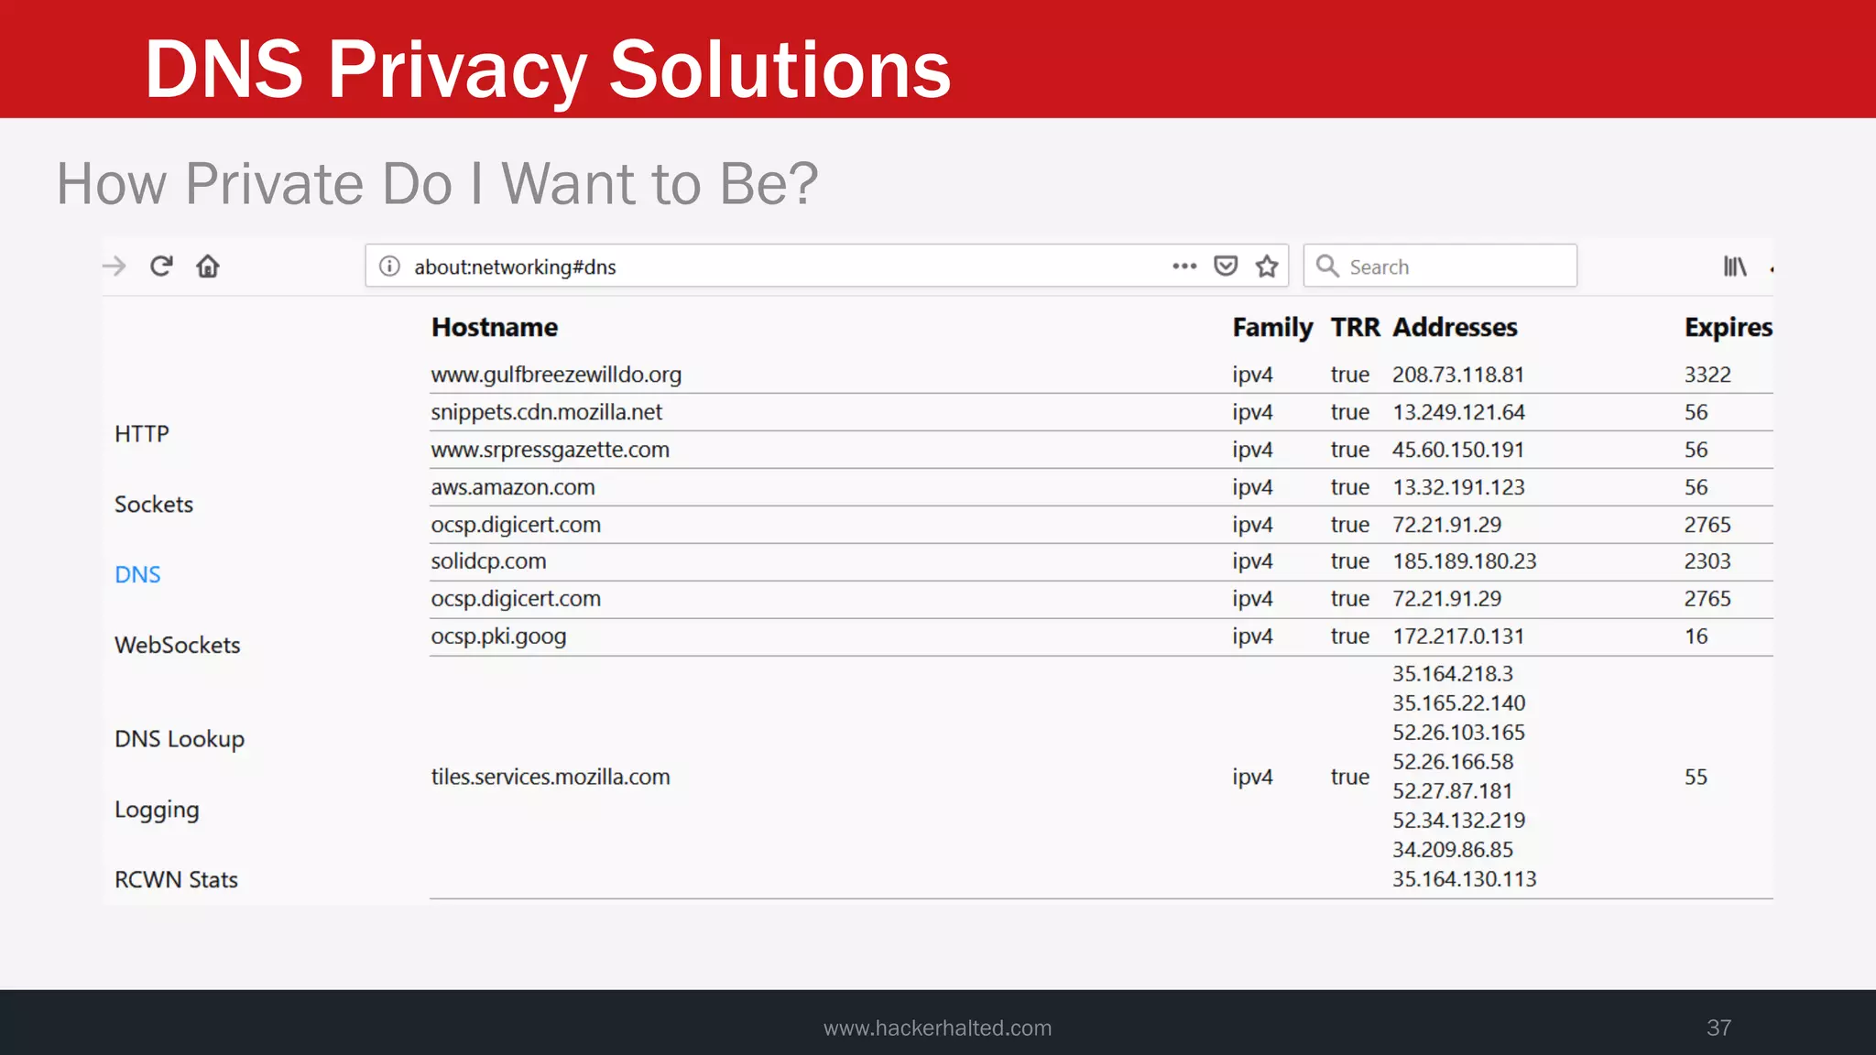
Task: Click the search magnifier icon
Action: (x=1327, y=266)
